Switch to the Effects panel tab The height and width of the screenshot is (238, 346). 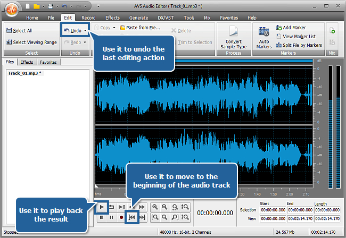pos(27,62)
